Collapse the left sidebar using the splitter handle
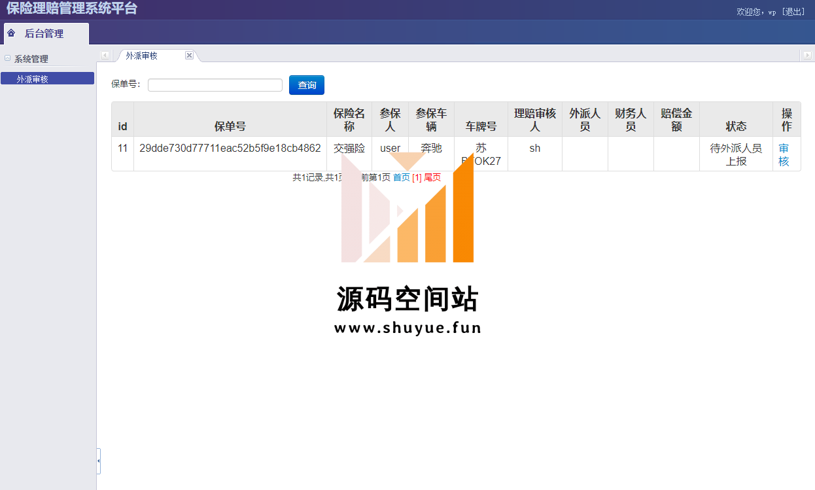 coord(98,461)
